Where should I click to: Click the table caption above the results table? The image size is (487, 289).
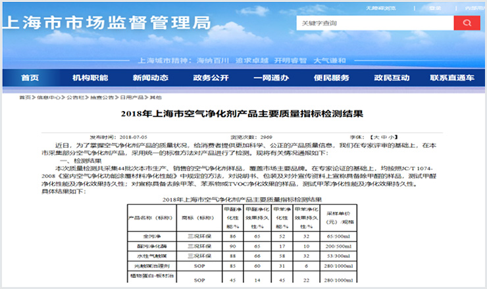242,200
